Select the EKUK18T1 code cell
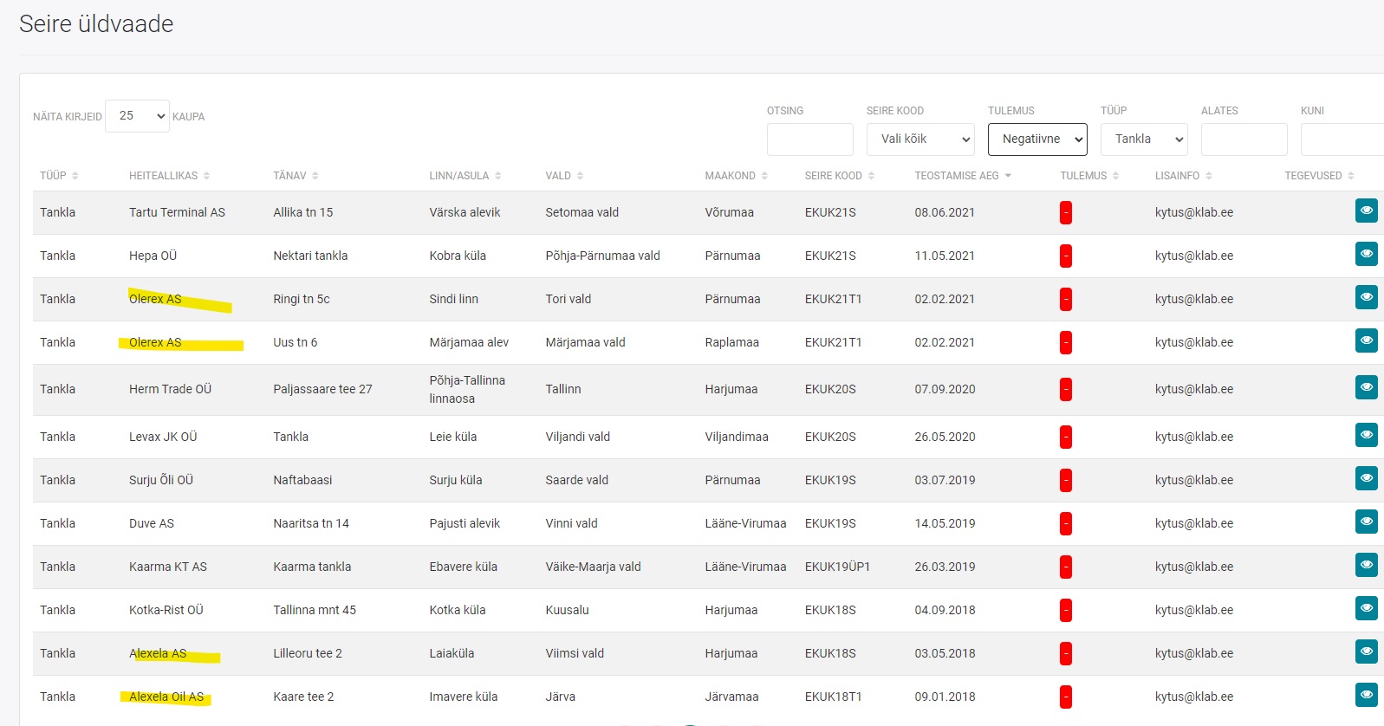The image size is (1384, 726). tap(833, 697)
